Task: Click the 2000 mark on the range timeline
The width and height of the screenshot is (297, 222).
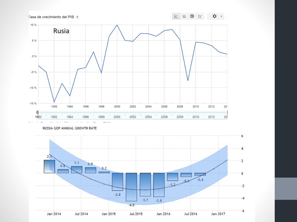Action: coord(117,117)
